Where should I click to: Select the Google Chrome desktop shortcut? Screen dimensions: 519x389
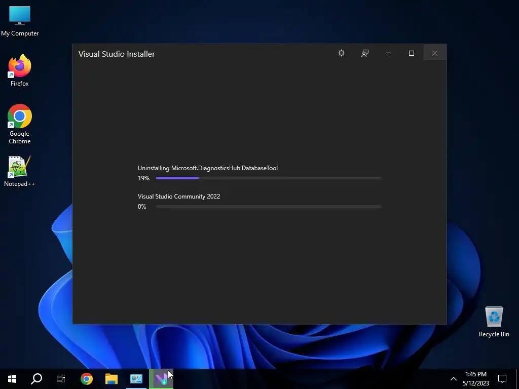20,125
